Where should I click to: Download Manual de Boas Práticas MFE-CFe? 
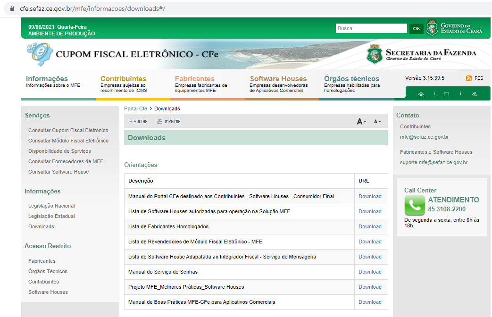(370, 302)
